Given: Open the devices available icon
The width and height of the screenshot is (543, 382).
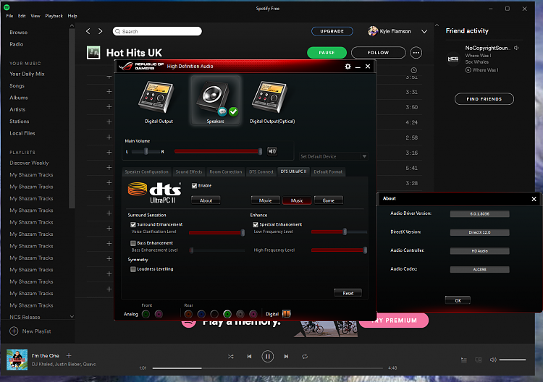Looking at the screenshot, I should pos(479,360).
